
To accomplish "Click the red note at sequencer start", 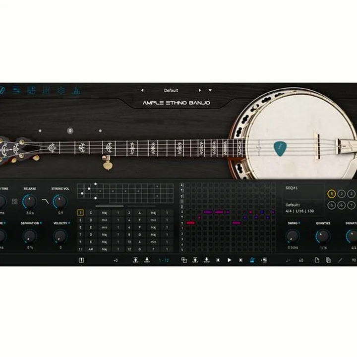I will [190, 223].
